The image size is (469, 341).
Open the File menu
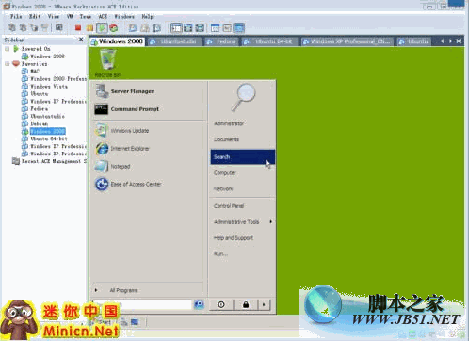(x=16, y=16)
